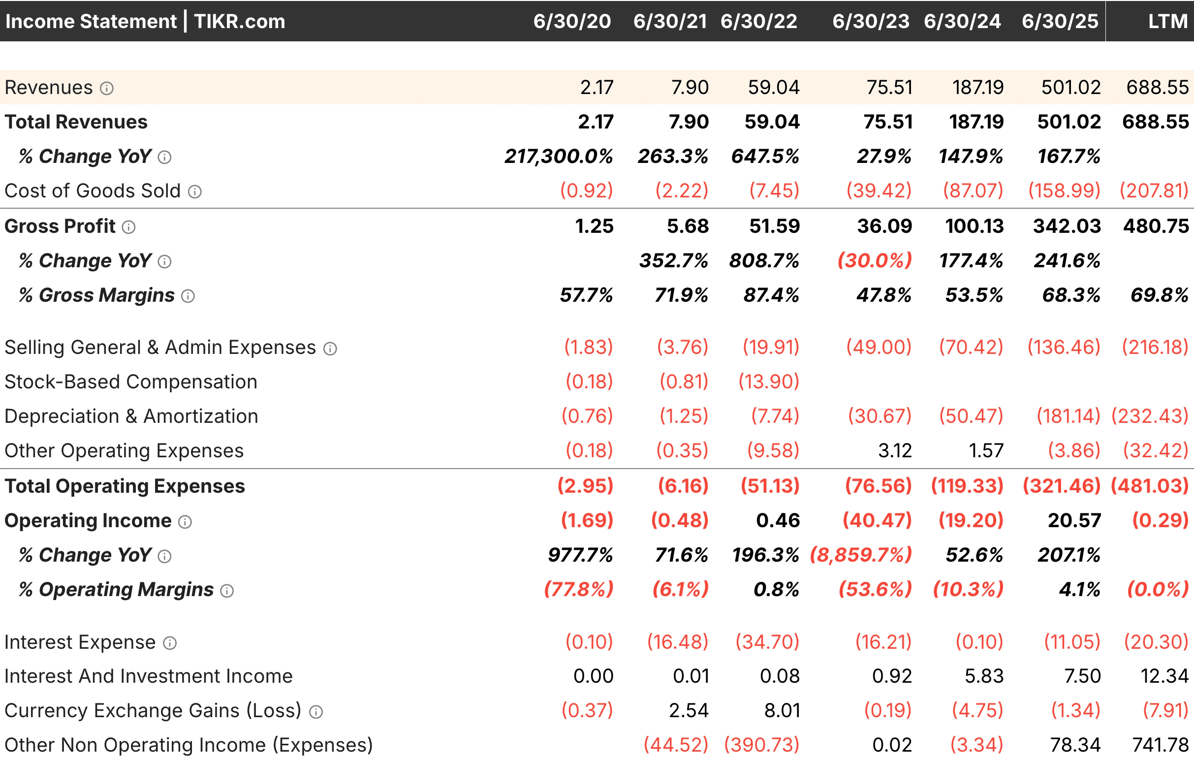This screenshot has height=760, width=1194.
Task: Open the % Change YoY info icon under Total Revenues
Action: (x=164, y=157)
